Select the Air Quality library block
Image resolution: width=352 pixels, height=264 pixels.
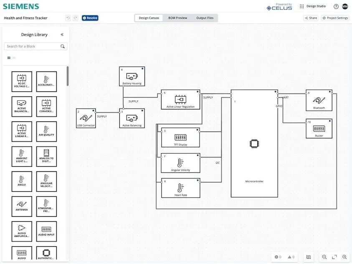46,132
